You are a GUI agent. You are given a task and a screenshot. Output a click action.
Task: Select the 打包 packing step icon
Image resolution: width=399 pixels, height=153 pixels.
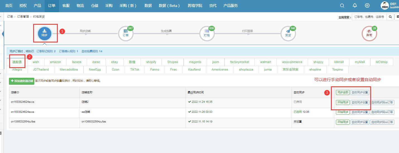tap(207, 33)
